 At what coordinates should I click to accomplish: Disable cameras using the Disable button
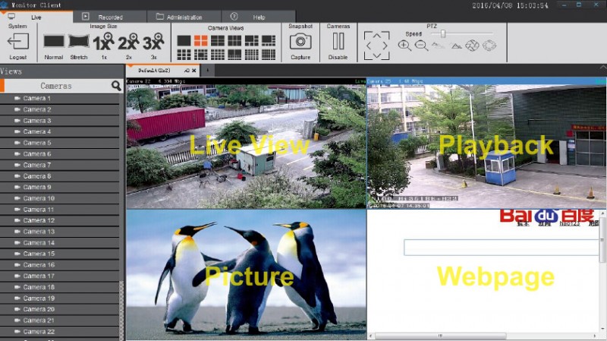[x=338, y=42]
